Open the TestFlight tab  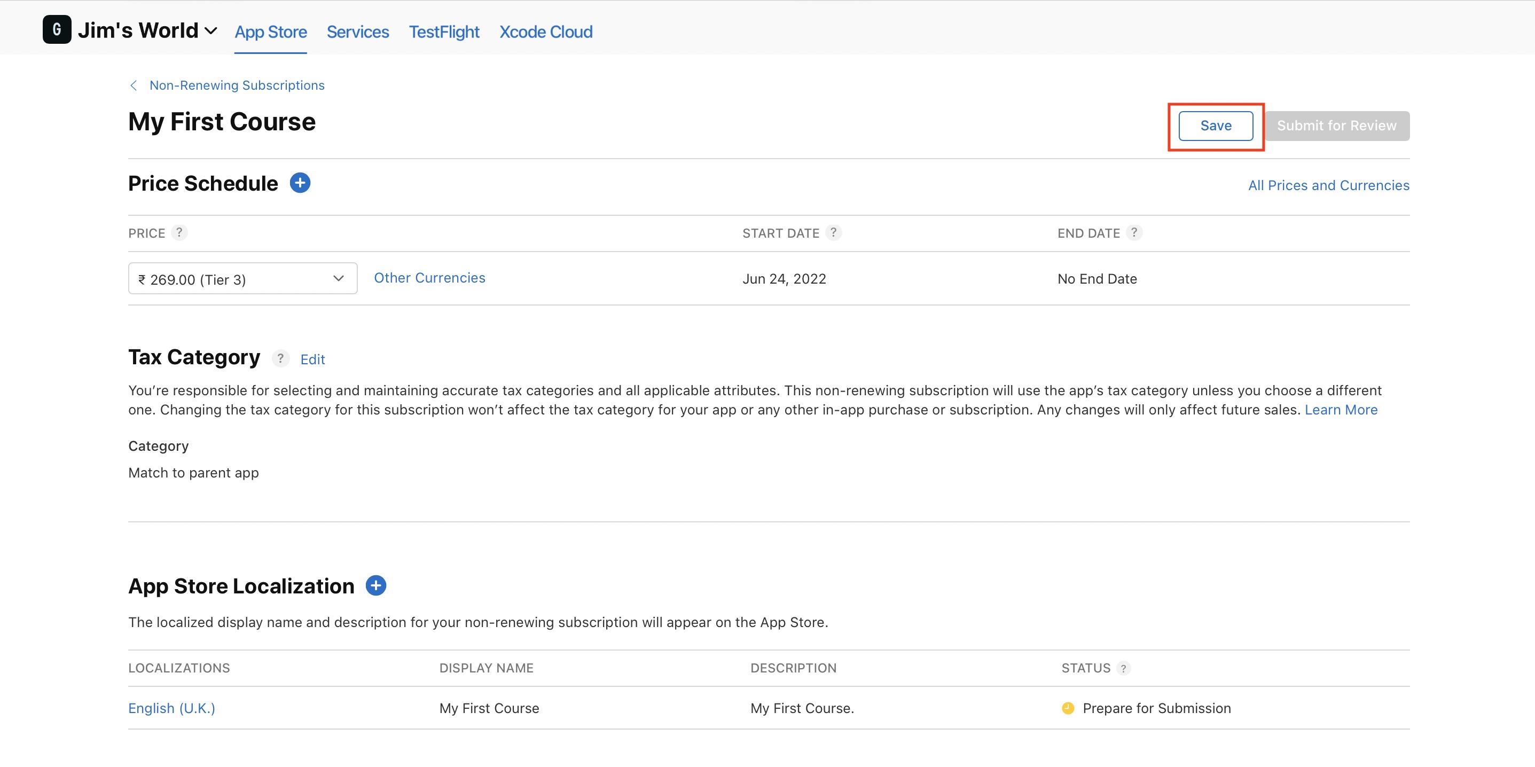click(x=444, y=32)
